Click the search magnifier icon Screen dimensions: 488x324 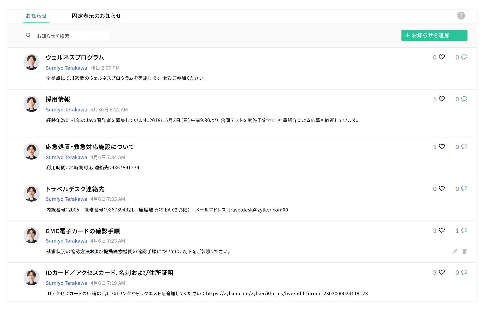[x=29, y=35]
